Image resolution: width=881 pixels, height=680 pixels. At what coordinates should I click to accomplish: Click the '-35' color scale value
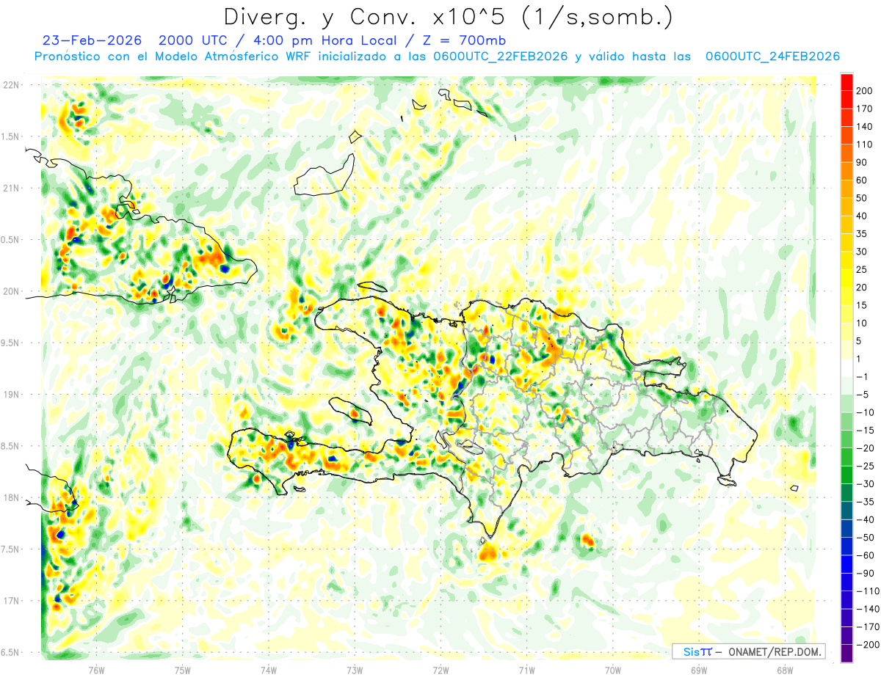pyautogui.click(x=864, y=502)
